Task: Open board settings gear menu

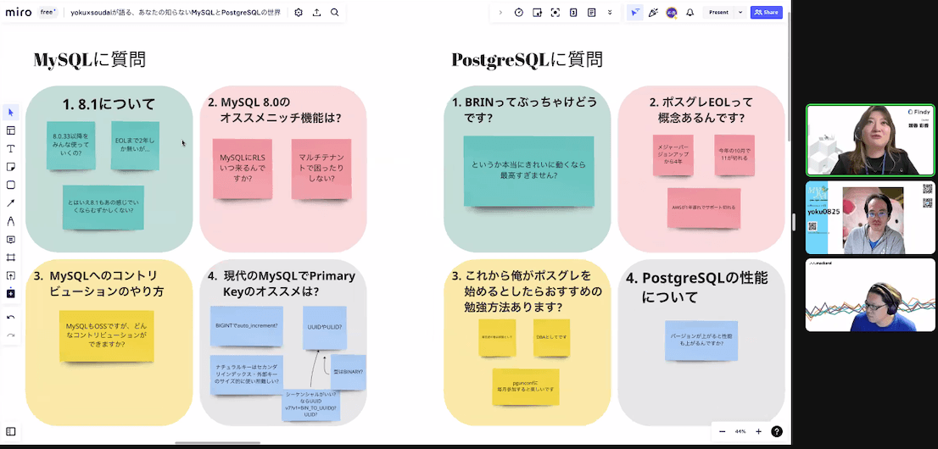Action: 298,13
